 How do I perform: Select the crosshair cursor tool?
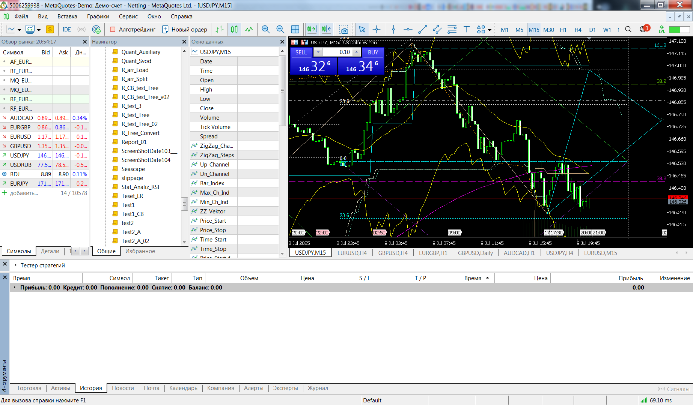pos(377,29)
